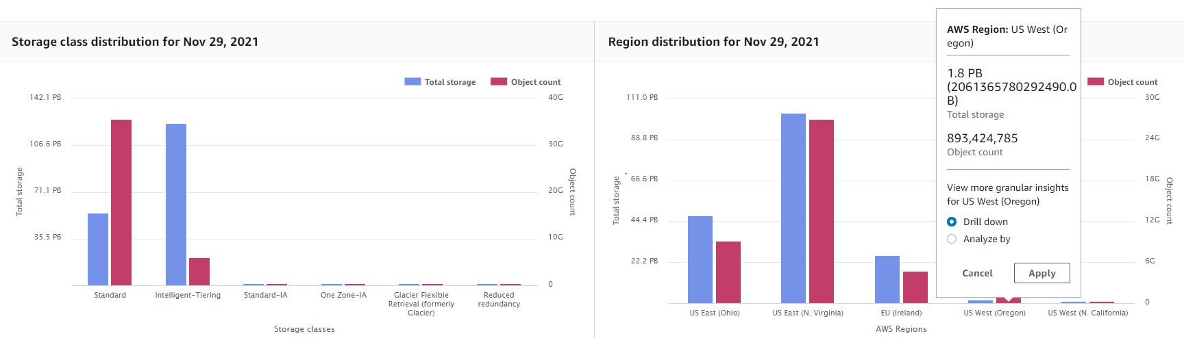
Task: Click the Intelligent-Tiering total storage bar
Action: pos(176,204)
